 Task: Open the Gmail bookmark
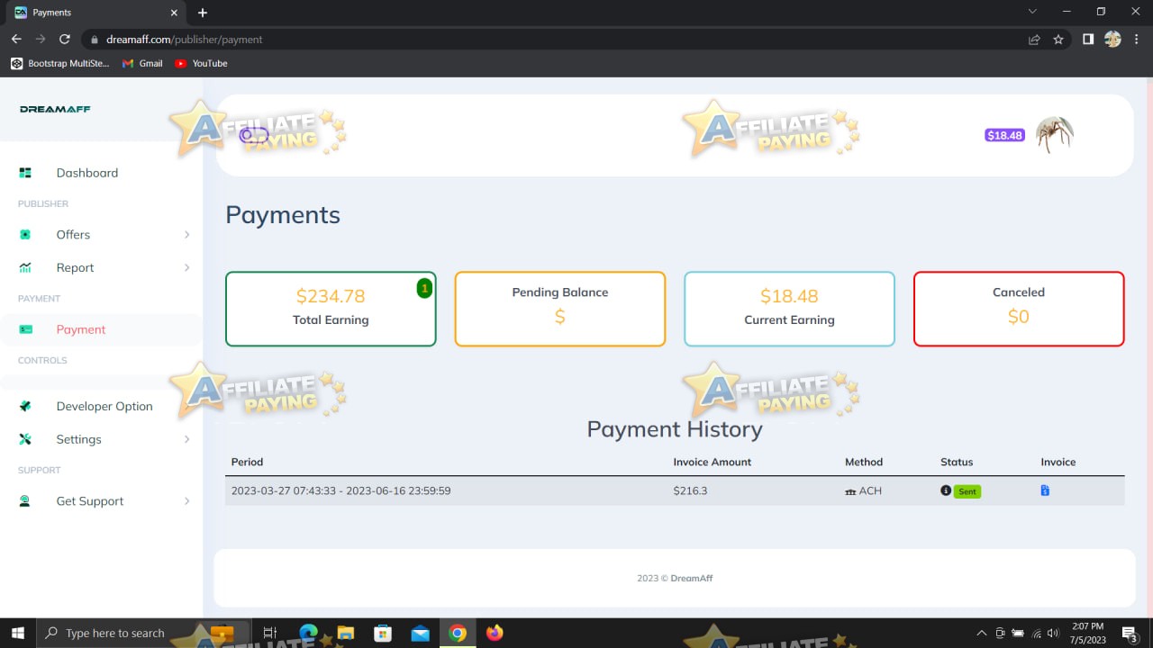142,63
